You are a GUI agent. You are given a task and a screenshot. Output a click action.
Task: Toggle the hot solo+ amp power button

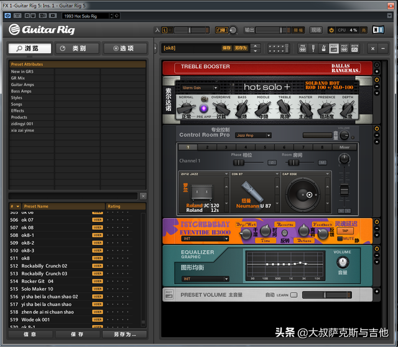pyautogui.click(x=377, y=80)
